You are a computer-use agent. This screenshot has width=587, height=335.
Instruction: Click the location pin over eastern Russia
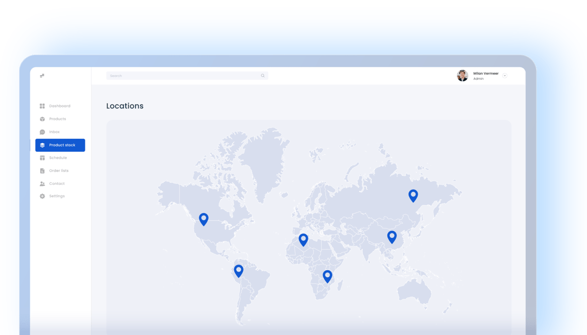coord(413,196)
